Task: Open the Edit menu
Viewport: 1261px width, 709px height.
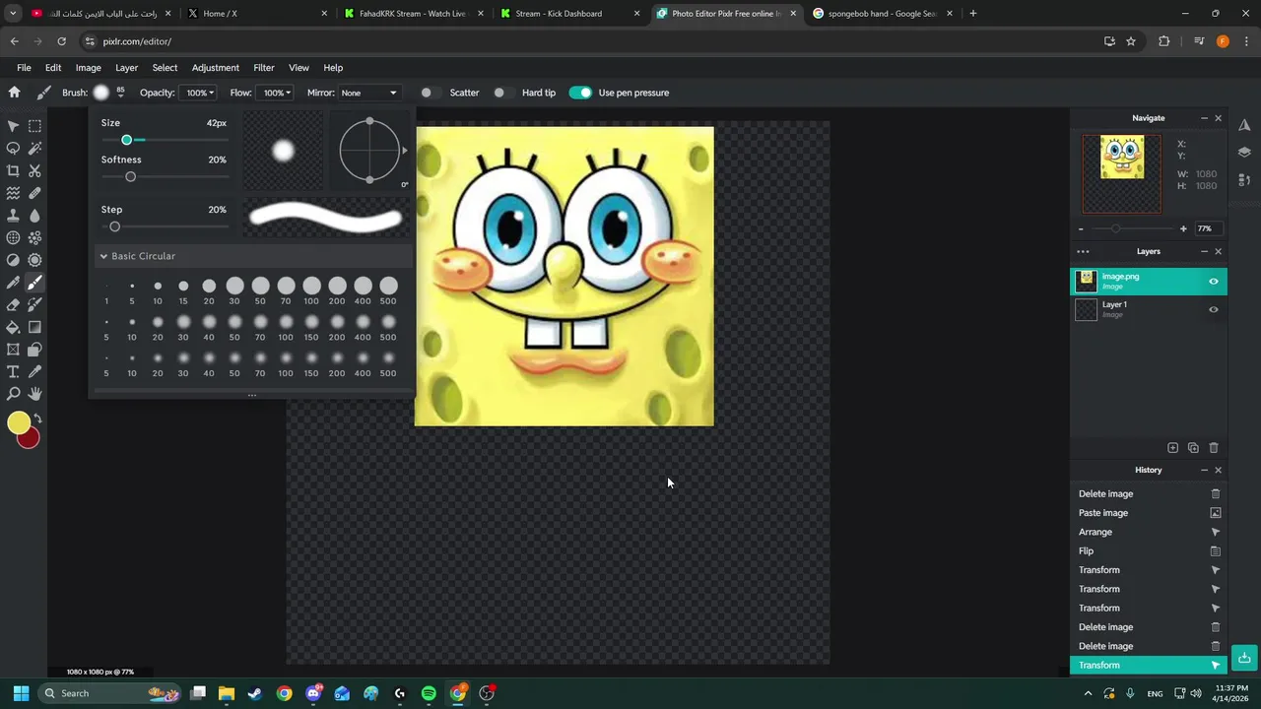Action: pos(53,68)
